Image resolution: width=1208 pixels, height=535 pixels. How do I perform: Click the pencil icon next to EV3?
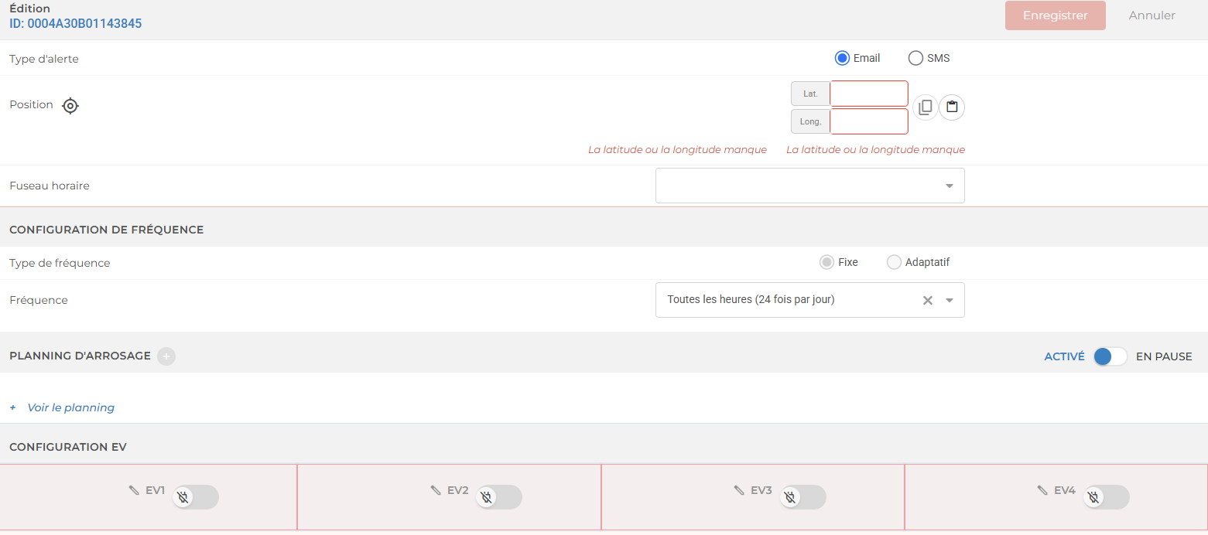(x=739, y=490)
